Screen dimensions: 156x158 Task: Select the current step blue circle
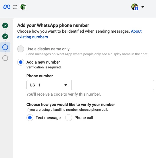5,47
